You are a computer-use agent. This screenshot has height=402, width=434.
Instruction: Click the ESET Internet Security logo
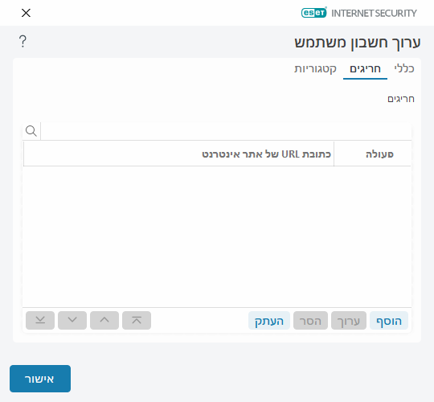(x=359, y=13)
